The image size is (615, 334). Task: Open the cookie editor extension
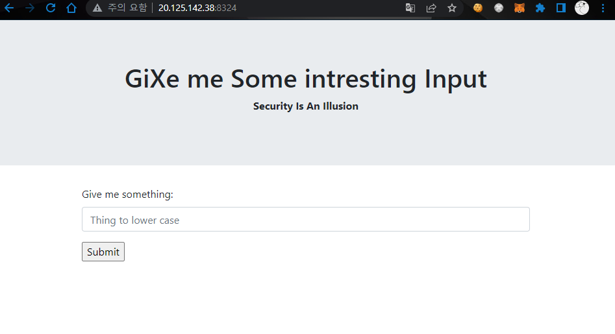478,8
